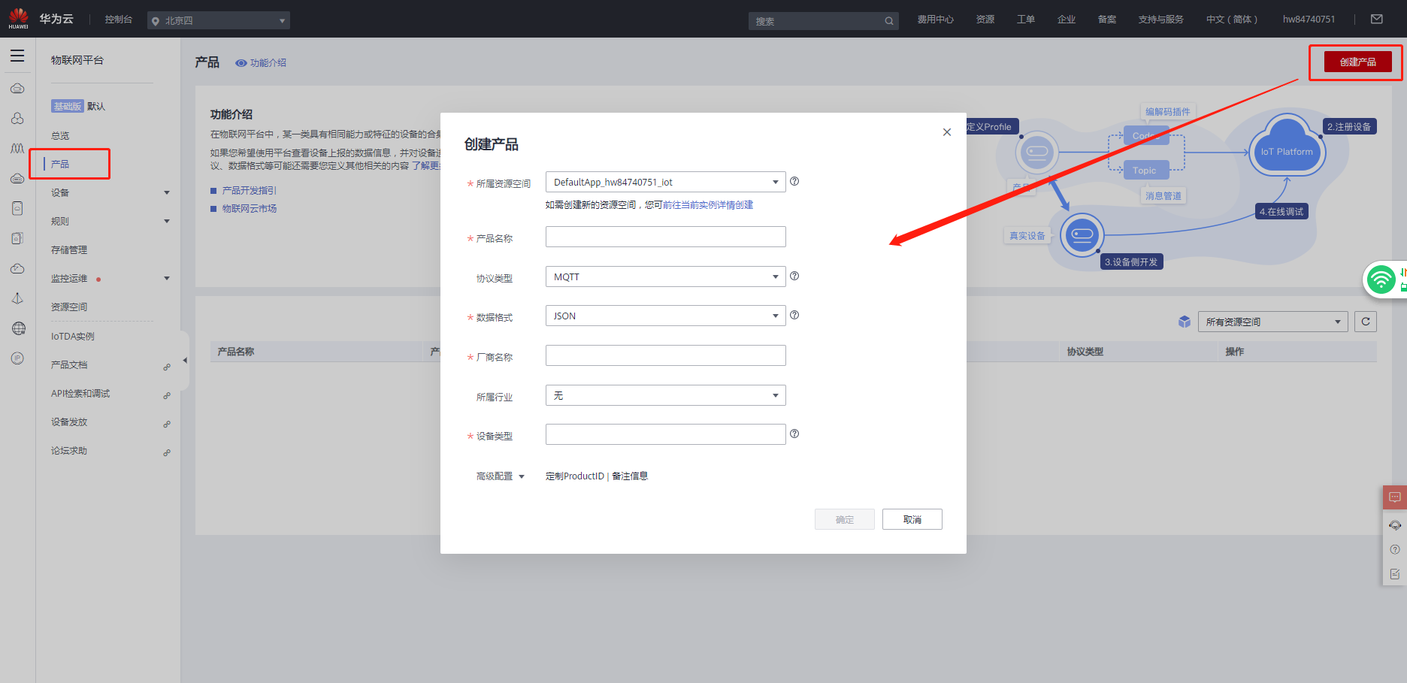This screenshot has height=683, width=1407.
Task: Focus the 设备类型 input field
Action: coord(665,434)
